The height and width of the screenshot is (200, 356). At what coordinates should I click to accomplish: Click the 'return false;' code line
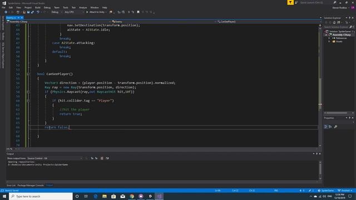(57, 127)
